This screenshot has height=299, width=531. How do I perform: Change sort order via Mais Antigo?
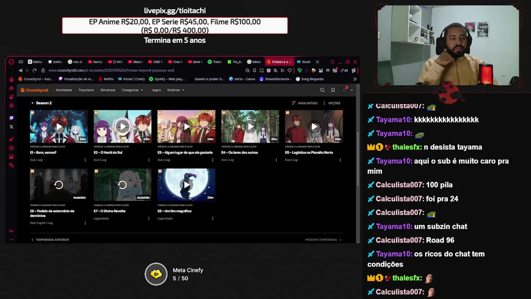point(304,103)
